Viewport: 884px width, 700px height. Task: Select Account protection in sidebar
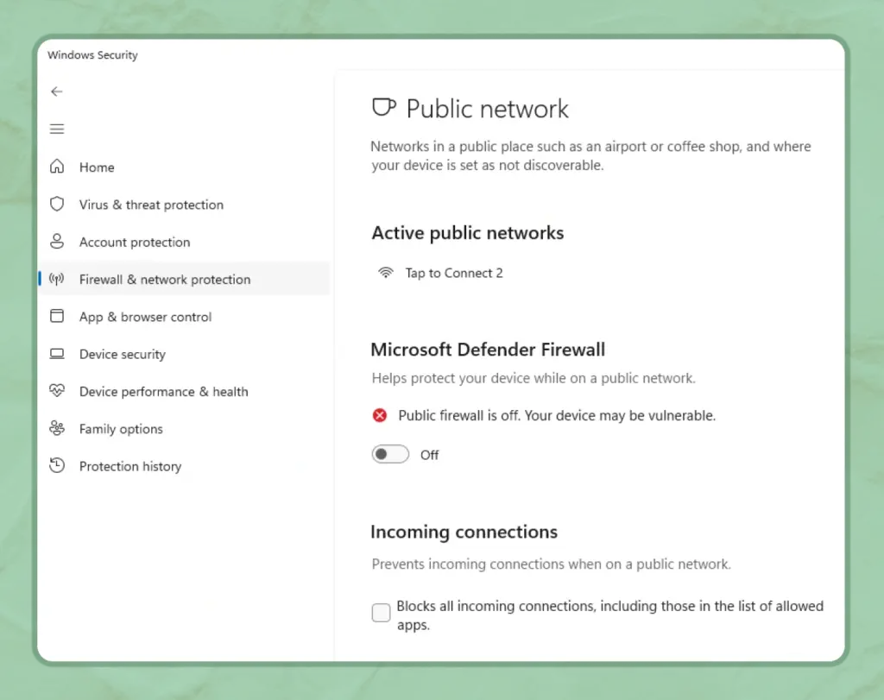[x=184, y=242]
